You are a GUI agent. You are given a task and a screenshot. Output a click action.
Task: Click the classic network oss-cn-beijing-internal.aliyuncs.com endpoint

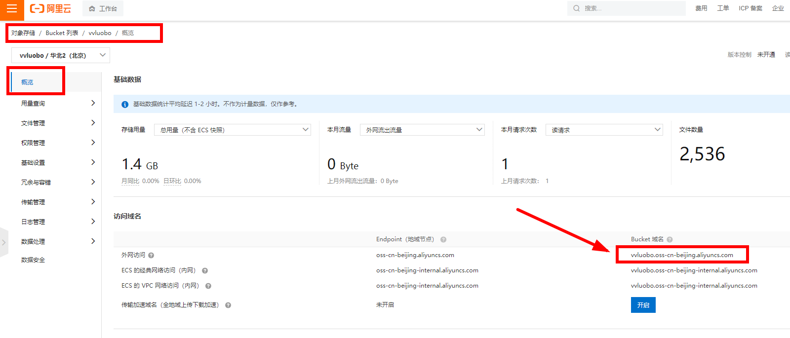[x=427, y=270]
